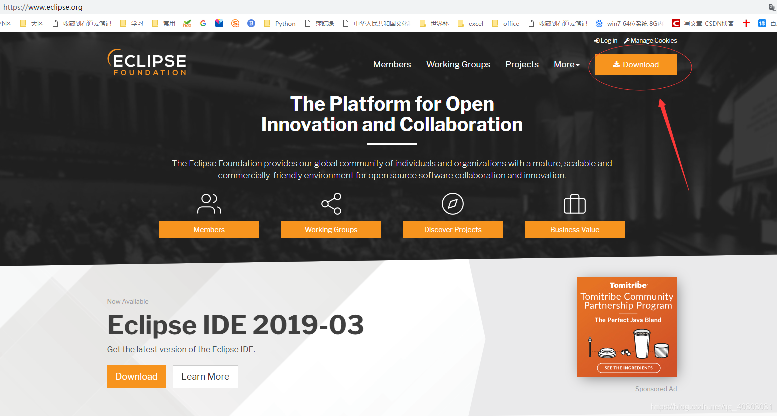Open the Google bookmark icon
Image resolution: width=777 pixels, height=416 pixels.
pos(203,23)
